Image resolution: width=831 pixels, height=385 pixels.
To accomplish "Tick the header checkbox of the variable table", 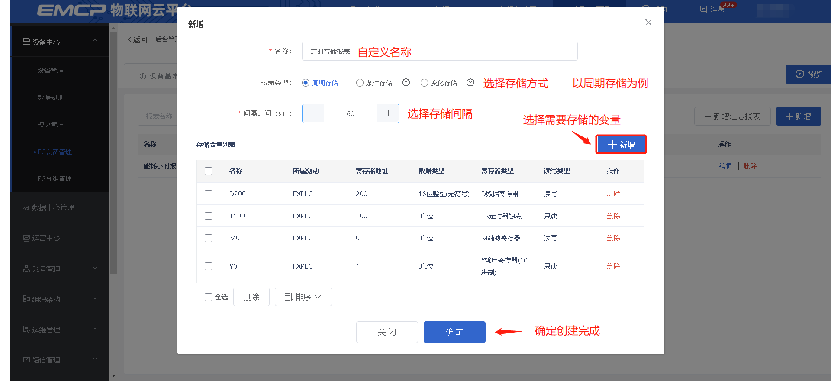I will pyautogui.click(x=208, y=171).
